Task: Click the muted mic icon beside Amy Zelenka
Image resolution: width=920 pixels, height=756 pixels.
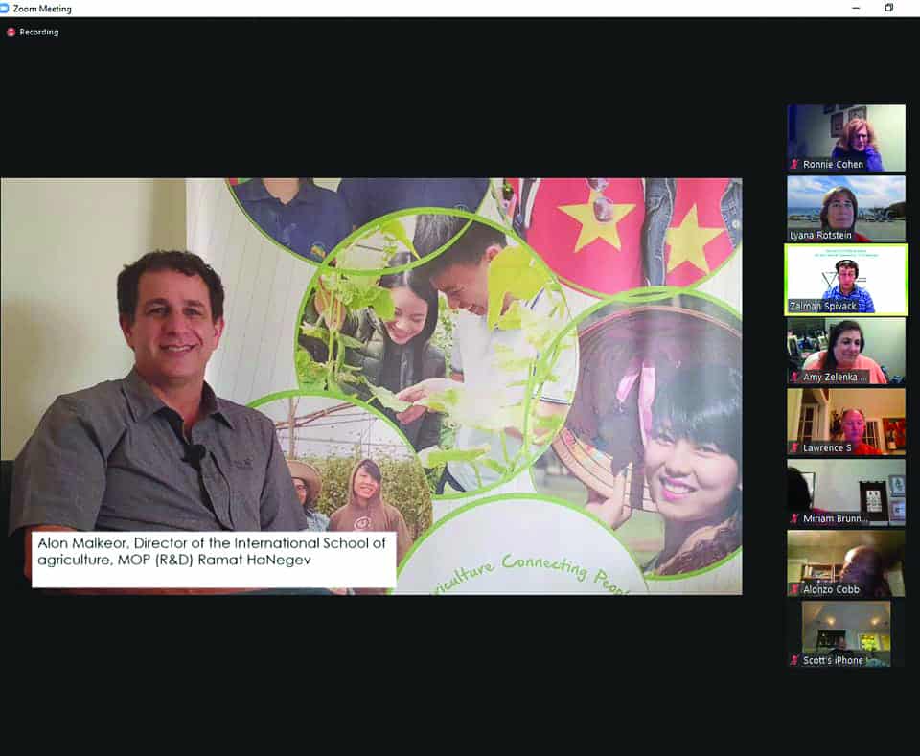Action: tap(794, 378)
